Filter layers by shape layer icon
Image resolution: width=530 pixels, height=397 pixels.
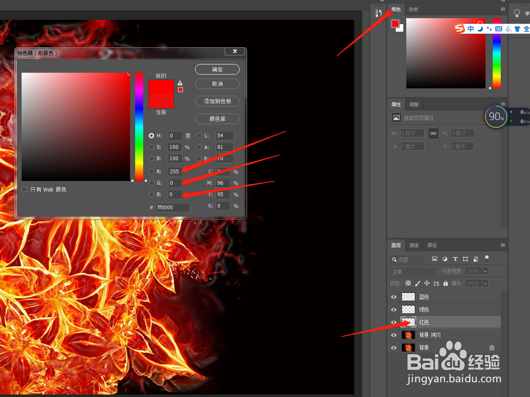[x=465, y=259]
